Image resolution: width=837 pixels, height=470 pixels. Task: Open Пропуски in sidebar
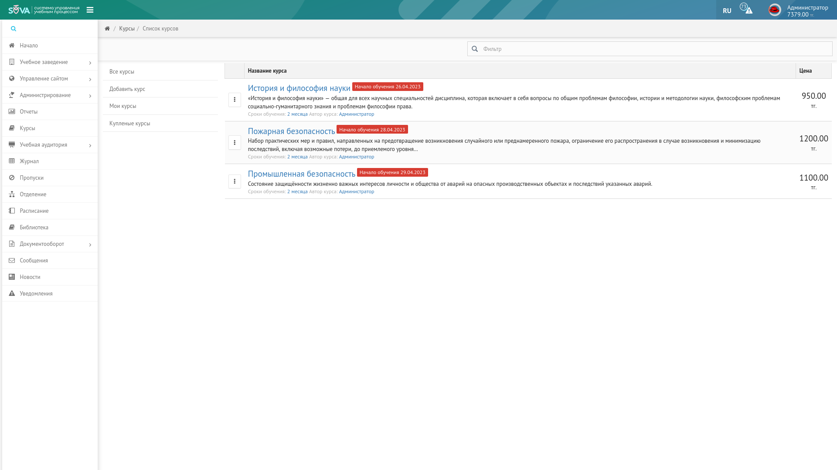click(x=50, y=178)
